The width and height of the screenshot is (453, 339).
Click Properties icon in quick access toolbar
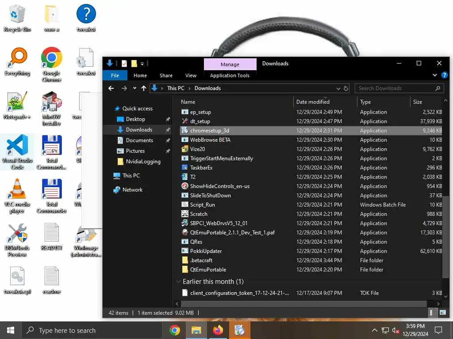click(x=124, y=64)
